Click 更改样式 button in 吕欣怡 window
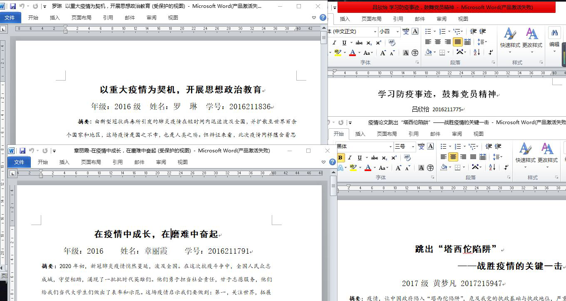The height and width of the screenshot is (301, 566). tap(532, 37)
